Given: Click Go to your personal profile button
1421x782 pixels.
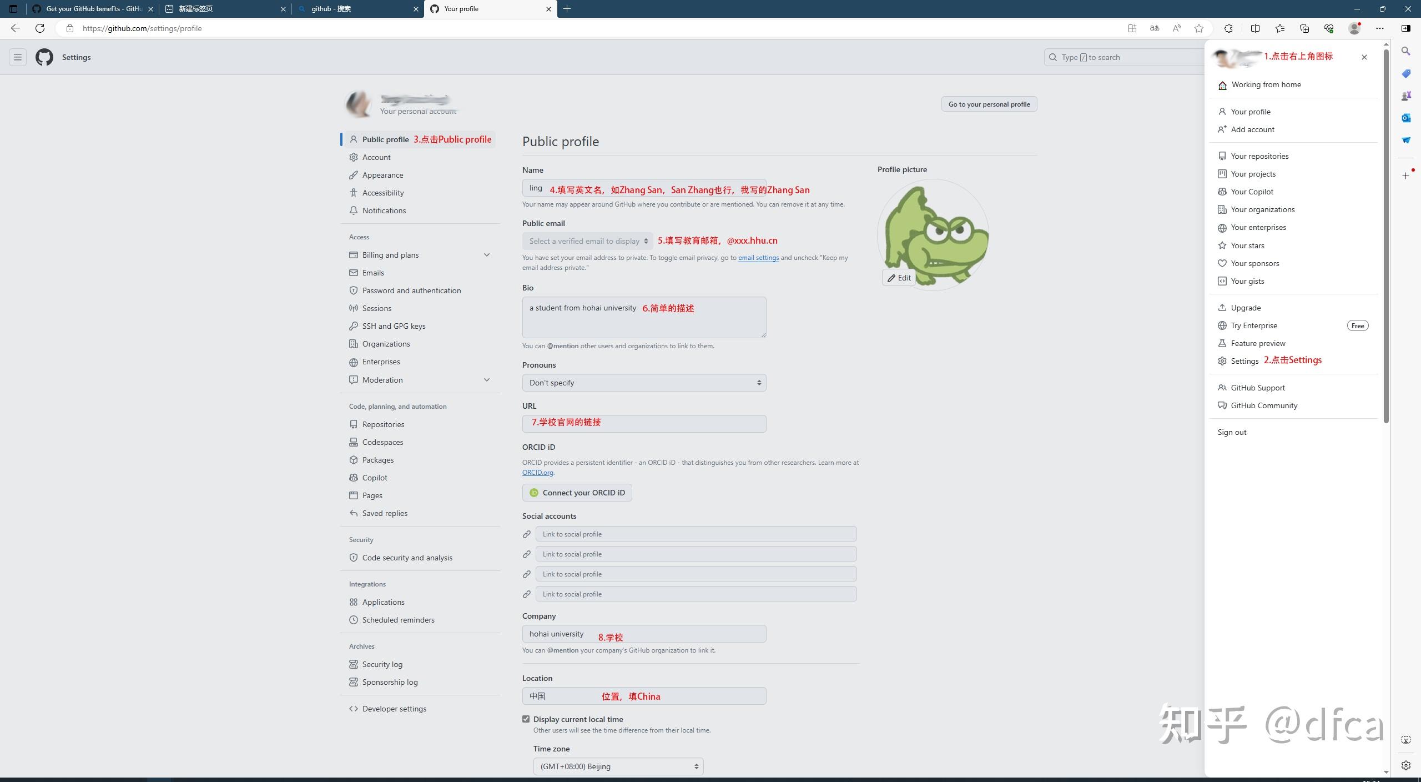Looking at the screenshot, I should pyautogui.click(x=989, y=104).
